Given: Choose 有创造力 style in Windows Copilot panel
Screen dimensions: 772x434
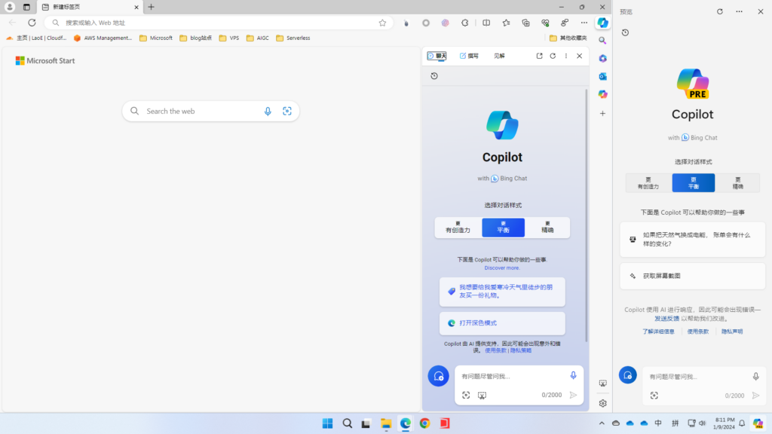Looking at the screenshot, I should pyautogui.click(x=648, y=183).
